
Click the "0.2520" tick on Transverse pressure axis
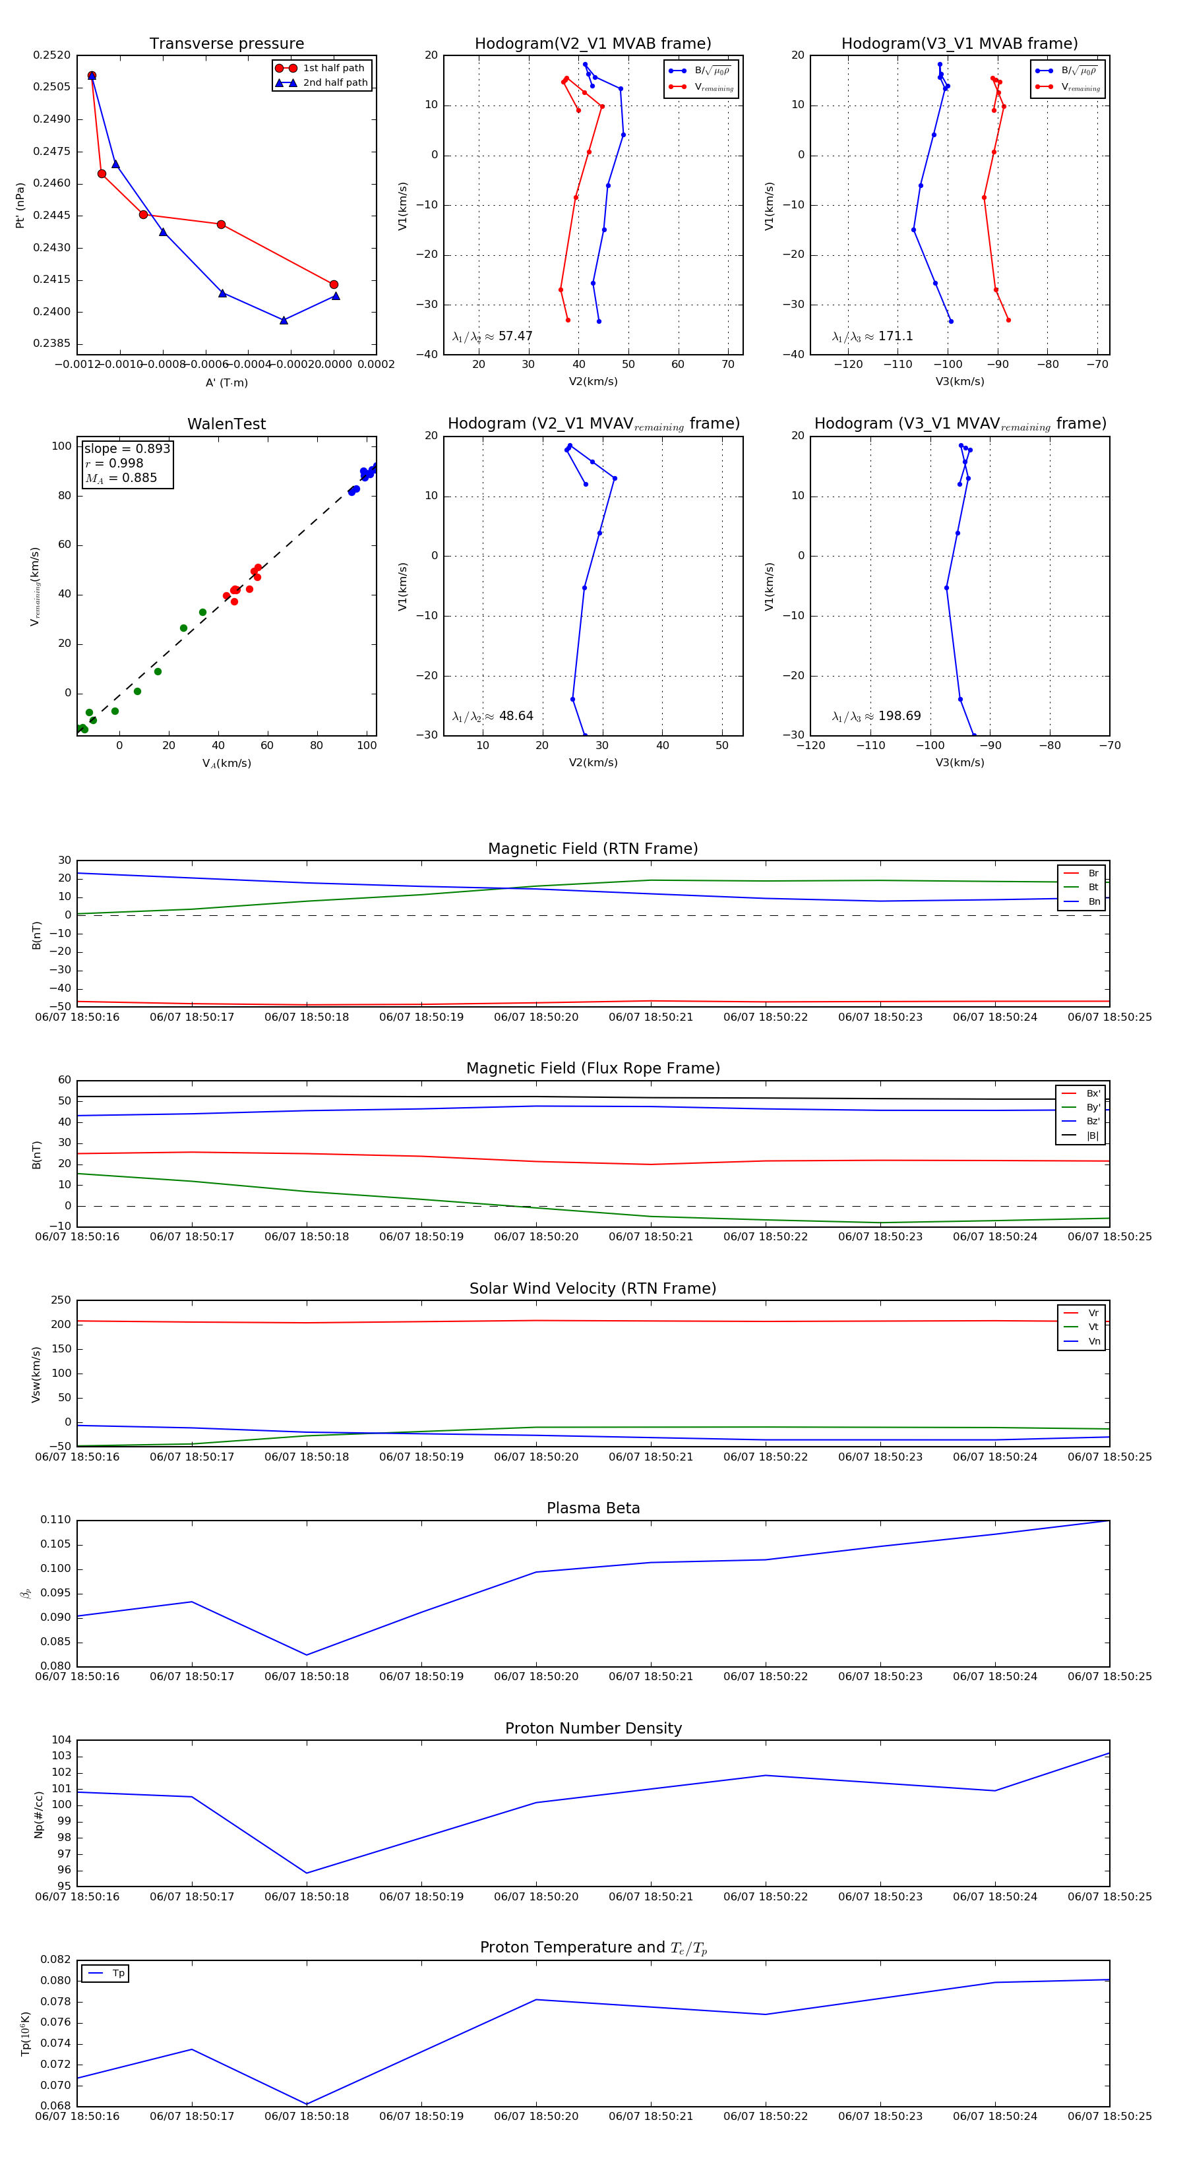pyautogui.click(x=52, y=56)
